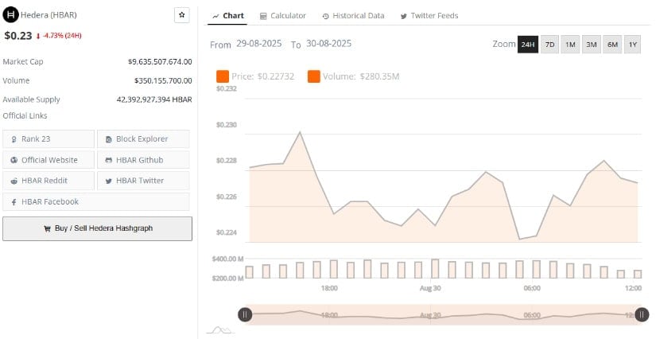656x339 pixels.
Task: Grab the right range navigator handle
Action: tap(642, 314)
